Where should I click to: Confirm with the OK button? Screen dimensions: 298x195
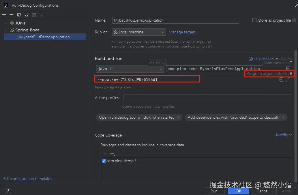coord(238,191)
